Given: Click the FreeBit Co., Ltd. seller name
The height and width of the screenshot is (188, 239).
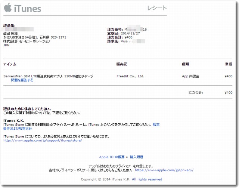Looking at the screenshot, I should click(x=130, y=76).
